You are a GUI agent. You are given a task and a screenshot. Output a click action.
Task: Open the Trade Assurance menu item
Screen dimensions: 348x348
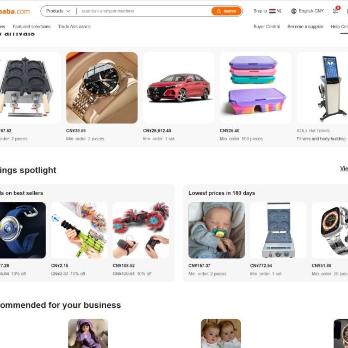pyautogui.click(x=74, y=27)
